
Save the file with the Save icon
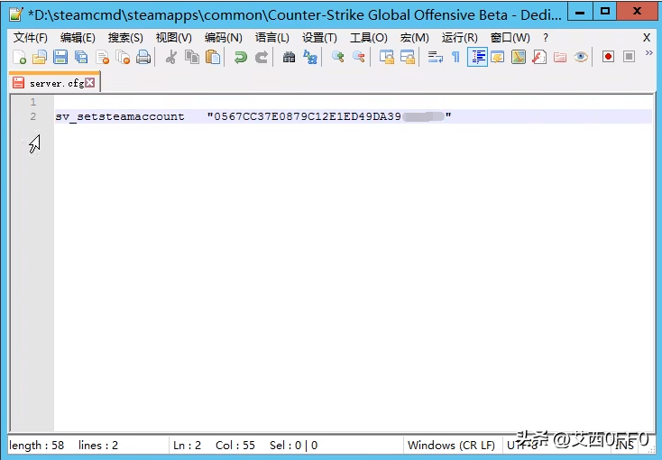[x=60, y=57]
